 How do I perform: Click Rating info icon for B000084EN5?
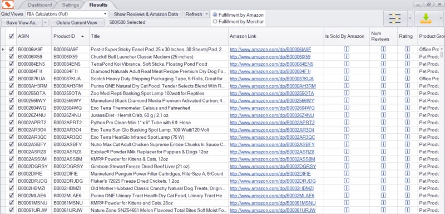(x=407, y=64)
